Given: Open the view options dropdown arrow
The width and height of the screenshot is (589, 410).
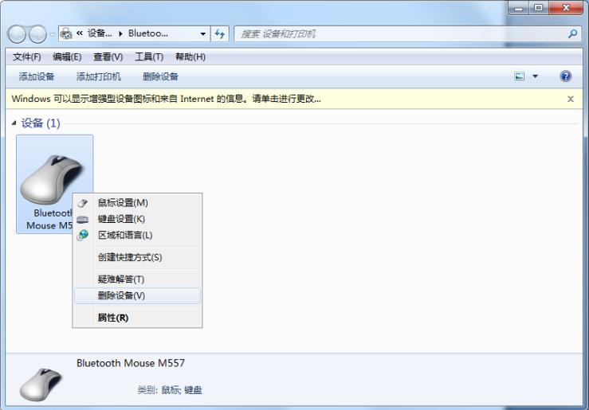Looking at the screenshot, I should click(x=536, y=76).
